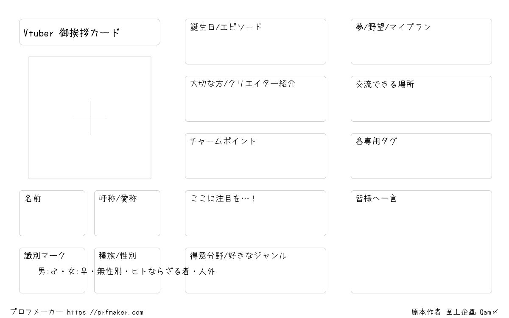
Task: Select the avatar image placeholder box
Action: (90, 118)
